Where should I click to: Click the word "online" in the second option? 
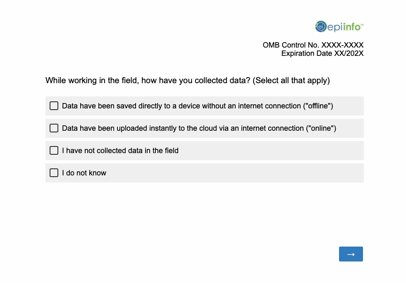[x=321, y=128]
